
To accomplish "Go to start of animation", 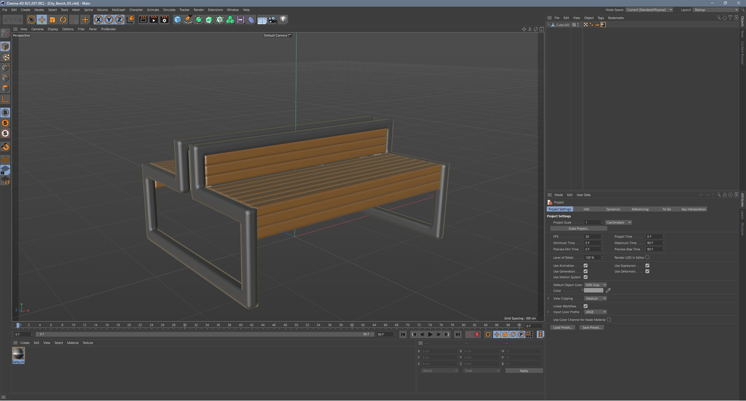I will pyautogui.click(x=403, y=334).
